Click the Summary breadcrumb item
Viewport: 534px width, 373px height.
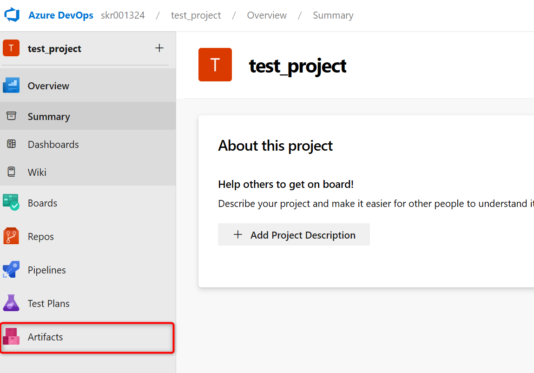point(333,15)
